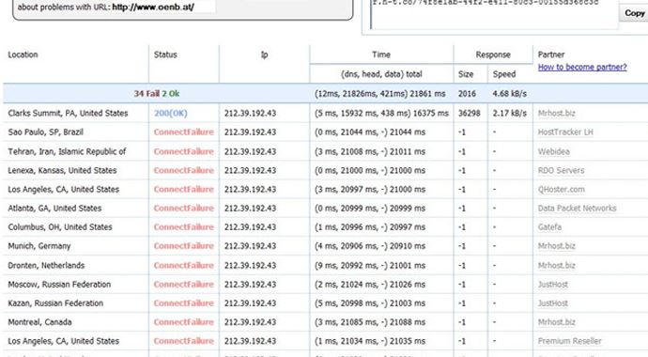Viewport: 648px width, 357px height.
Task: Click the Location column header
Action: (x=23, y=54)
